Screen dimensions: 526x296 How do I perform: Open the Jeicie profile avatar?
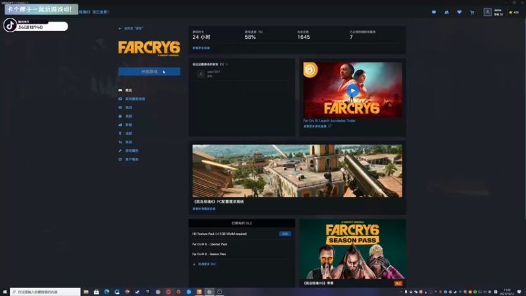tap(487, 12)
